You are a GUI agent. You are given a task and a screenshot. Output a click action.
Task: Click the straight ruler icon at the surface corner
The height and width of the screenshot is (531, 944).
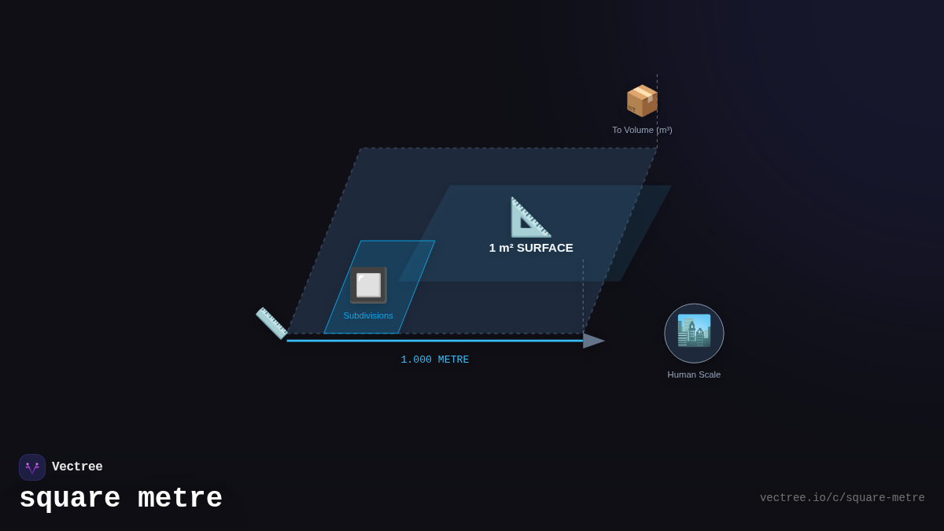(x=271, y=323)
